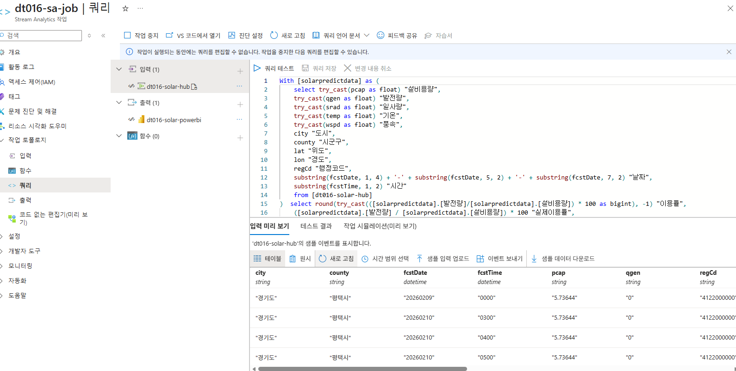This screenshot has height=371, width=736.
Task: Click 변경 내용 취소 discard changes
Action: click(368, 68)
